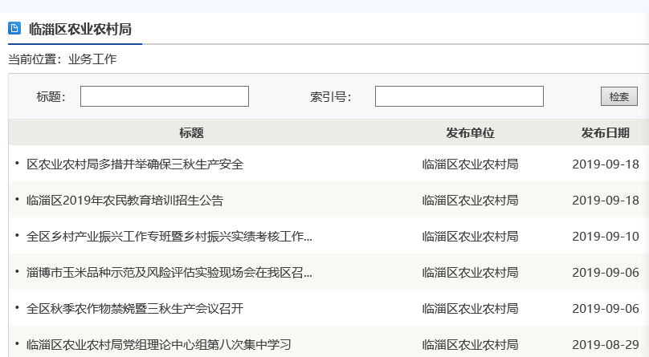Focus the 索引号 search input field
Screen dimensions: 649x357
click(459, 96)
